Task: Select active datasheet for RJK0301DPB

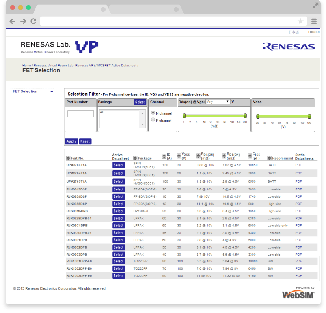Action: (x=119, y=240)
